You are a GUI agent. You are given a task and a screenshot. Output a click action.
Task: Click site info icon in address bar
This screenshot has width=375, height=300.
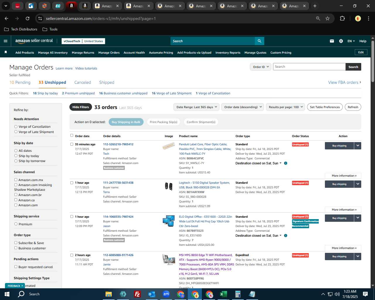click(x=40, y=18)
